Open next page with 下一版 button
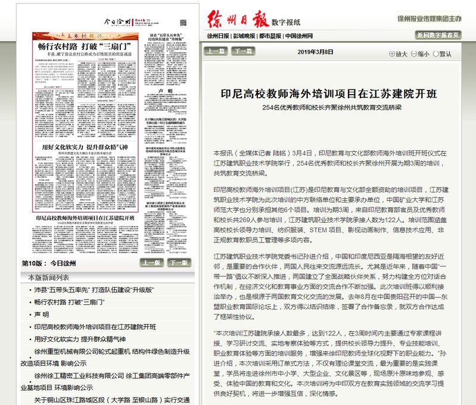 click(178, 263)
